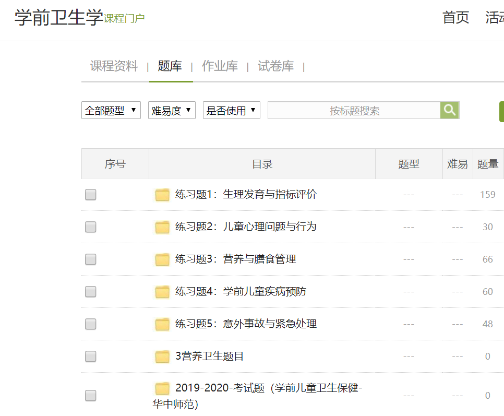Click folder icon for 2019-2020-考试题
Image resolution: width=504 pixels, height=416 pixels.
162,388
